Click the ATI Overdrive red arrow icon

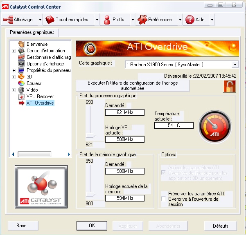22,103
